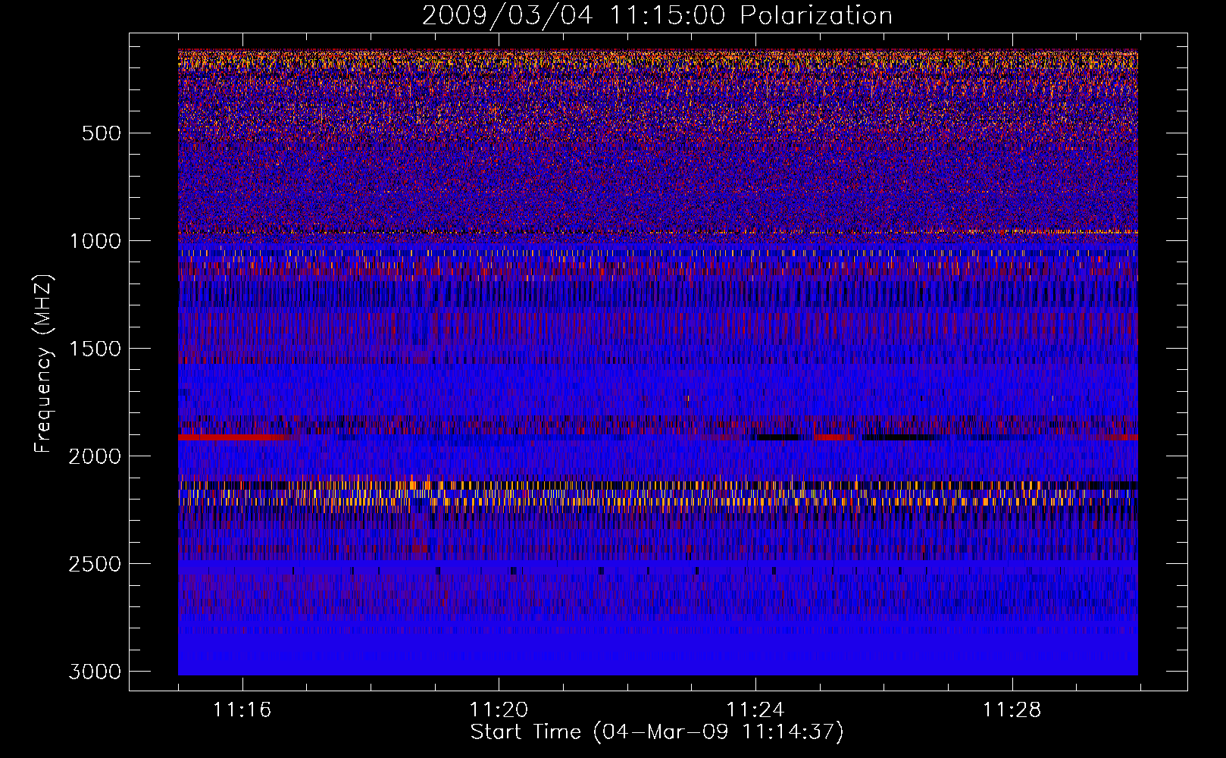Click the red horizontal band near 1900 MHz

235,437
